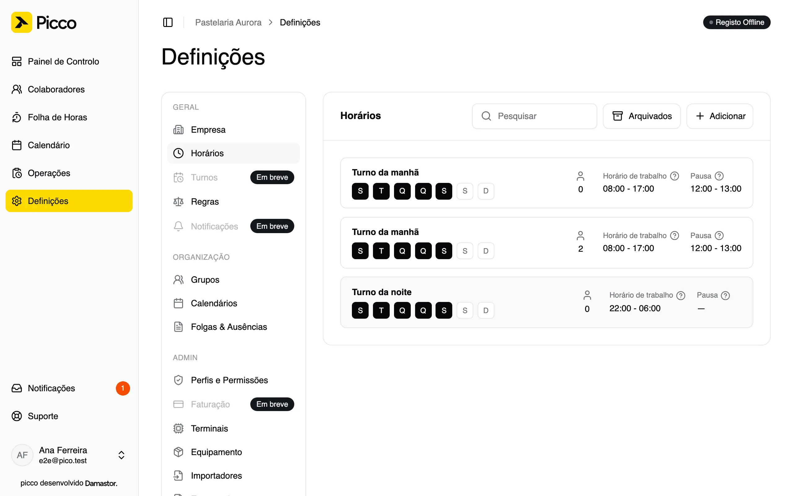Viewport: 793px width, 496px height.
Task: Click Pausa help icon in Turno da noite
Action: click(x=725, y=295)
